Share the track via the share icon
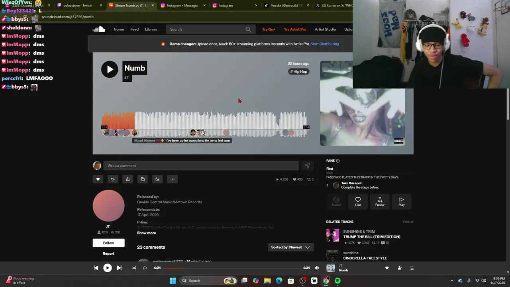 coord(127,179)
